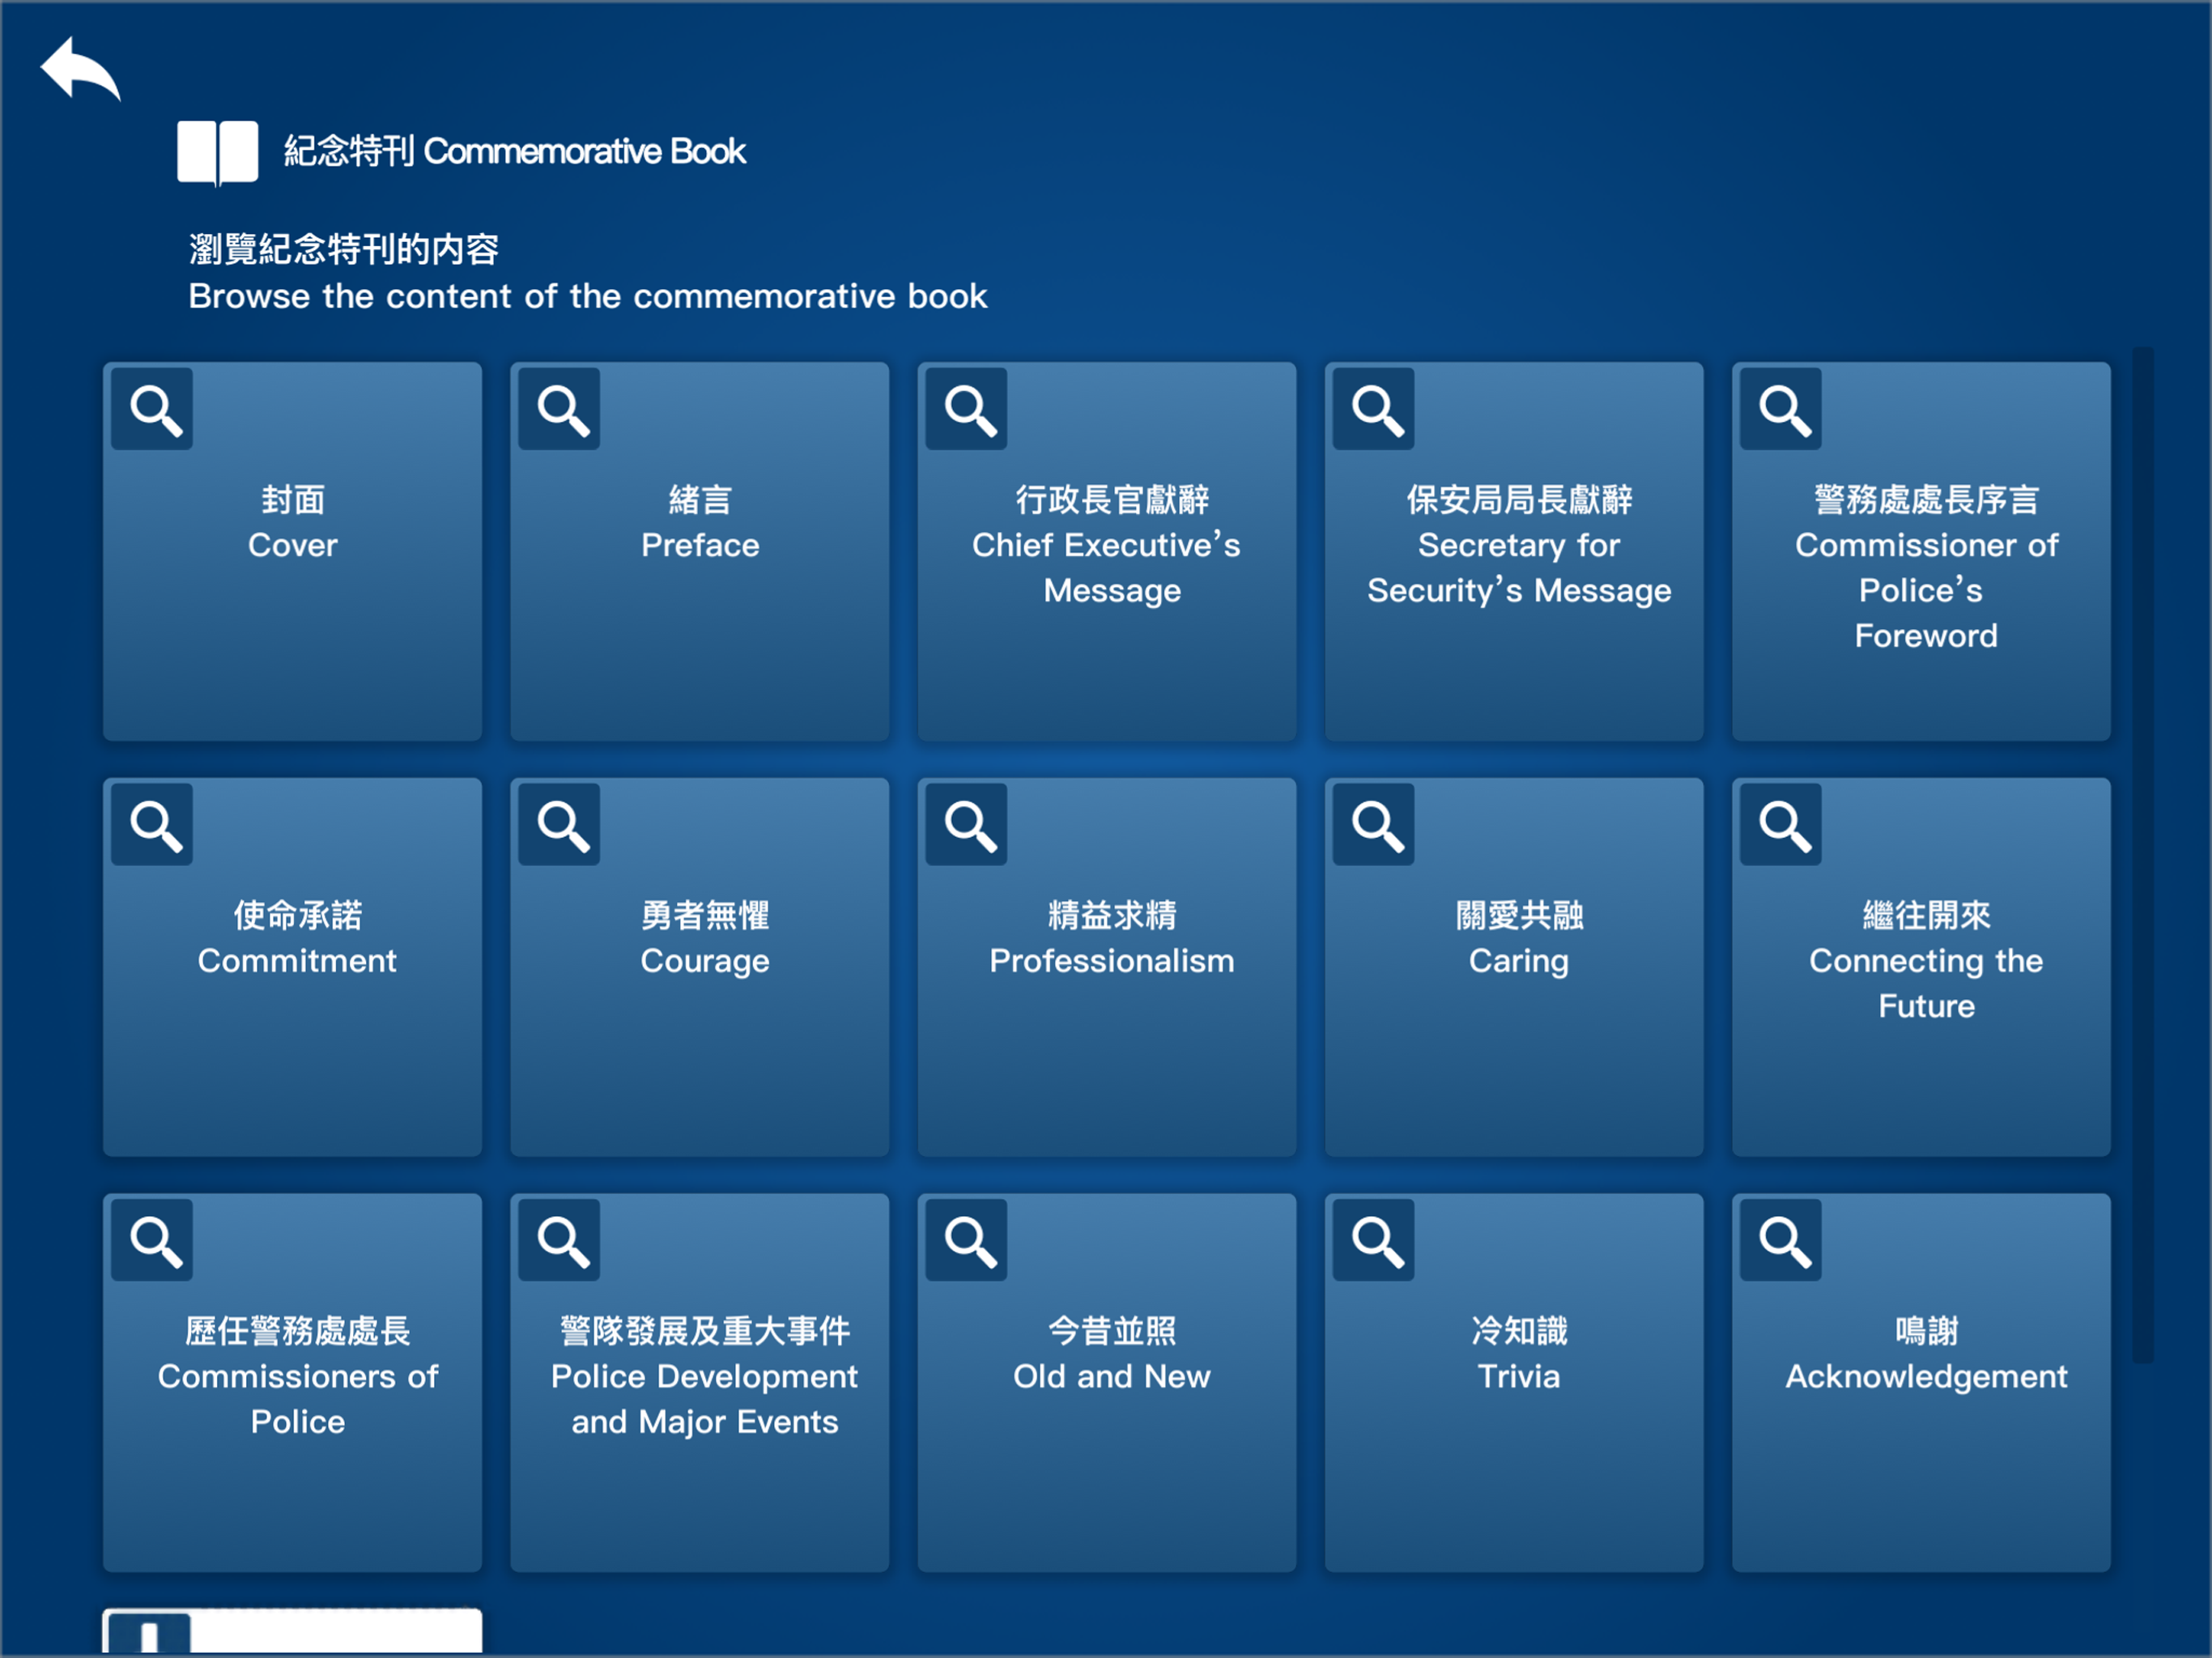Open the Old and New tile
This screenshot has width=2212, height=1658.
pyautogui.click(x=1107, y=1382)
